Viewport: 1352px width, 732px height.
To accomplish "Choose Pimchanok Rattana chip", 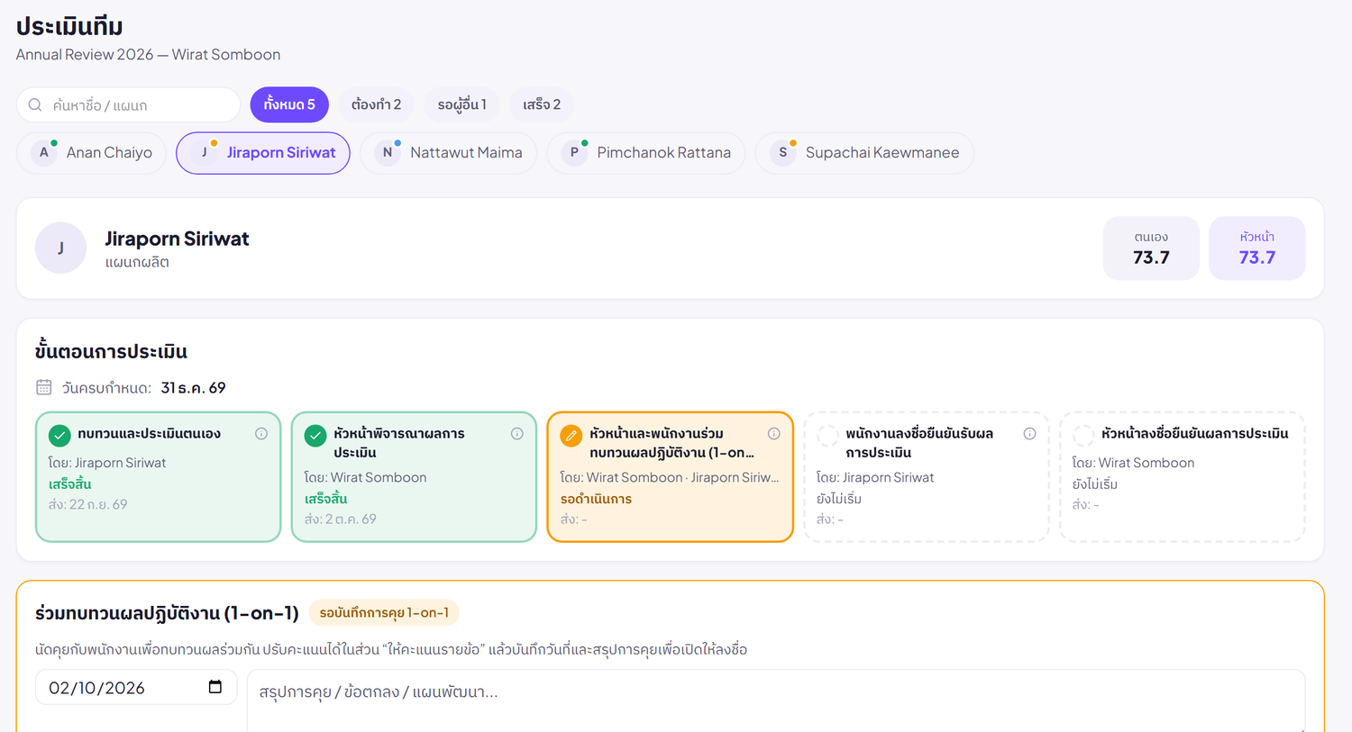I will point(645,153).
